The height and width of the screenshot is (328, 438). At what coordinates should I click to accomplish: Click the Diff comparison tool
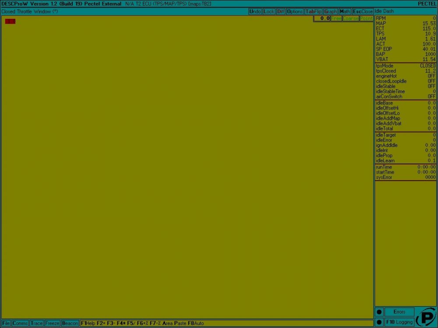pos(280,11)
